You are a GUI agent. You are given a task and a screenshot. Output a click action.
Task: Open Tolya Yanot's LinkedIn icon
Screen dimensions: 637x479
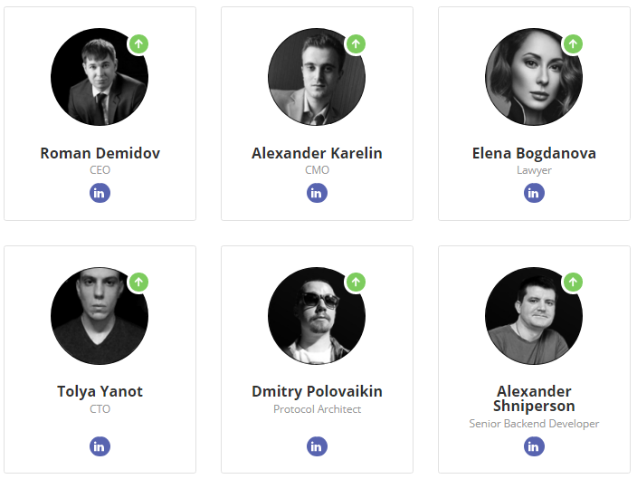point(100,446)
